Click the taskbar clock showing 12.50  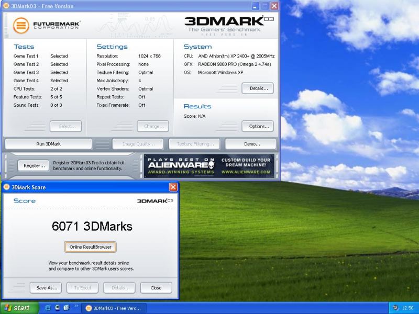coord(407,308)
